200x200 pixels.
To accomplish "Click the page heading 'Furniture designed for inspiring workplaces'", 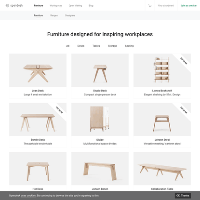I will (100, 34).
